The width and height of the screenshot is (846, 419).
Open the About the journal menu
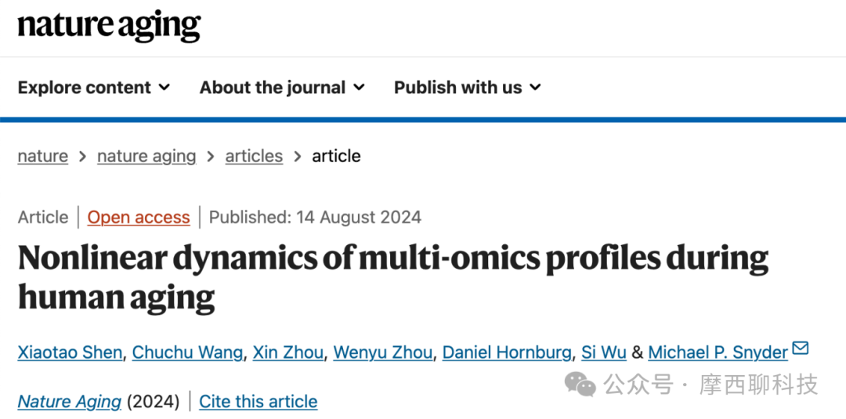click(x=282, y=88)
